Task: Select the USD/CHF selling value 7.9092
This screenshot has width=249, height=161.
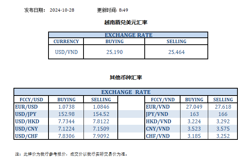Action: pyautogui.click(x=100, y=136)
